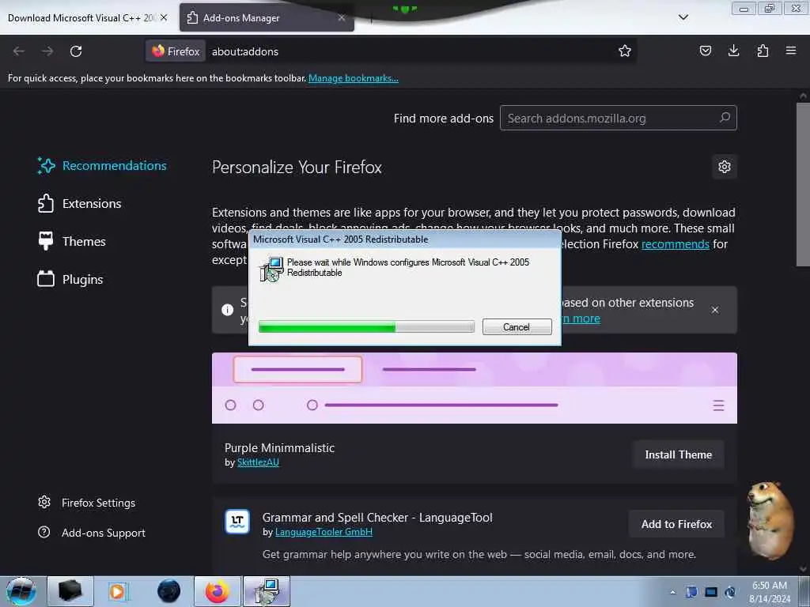Open the dark globe taskbar application
Screen dimensions: 810x607
coord(169,591)
